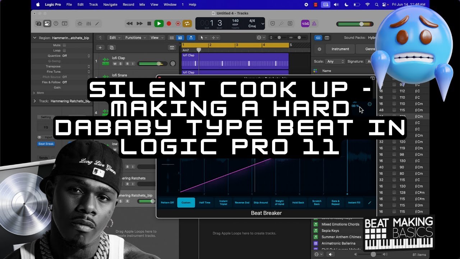Viewport: 460px width, 259px height.
Task: Open the Quantize Off popup
Action: click(76, 56)
